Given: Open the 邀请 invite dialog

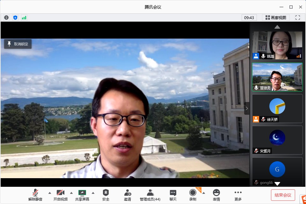Looking at the screenshot, I should pyautogui.click(x=127, y=195).
